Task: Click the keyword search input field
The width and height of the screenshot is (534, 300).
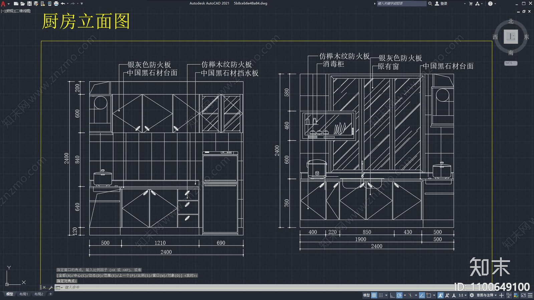Action: [x=402, y=3]
